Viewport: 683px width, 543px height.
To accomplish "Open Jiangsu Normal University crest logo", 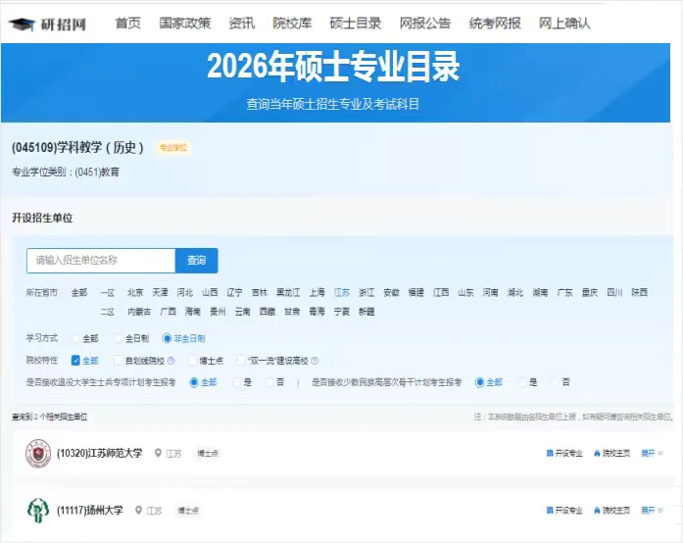I will (x=38, y=453).
